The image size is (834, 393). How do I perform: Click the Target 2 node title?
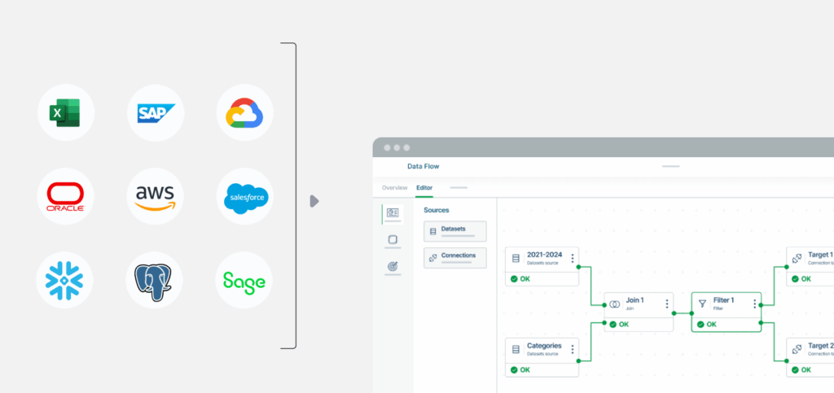pos(821,346)
